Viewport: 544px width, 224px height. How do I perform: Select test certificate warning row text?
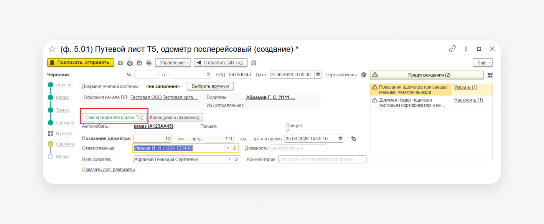412,102
